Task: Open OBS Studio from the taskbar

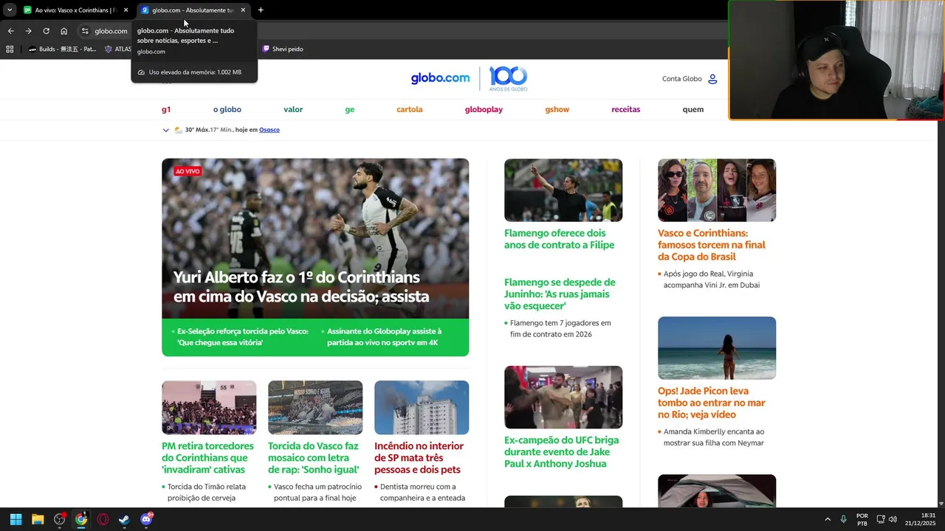Action: (60, 519)
